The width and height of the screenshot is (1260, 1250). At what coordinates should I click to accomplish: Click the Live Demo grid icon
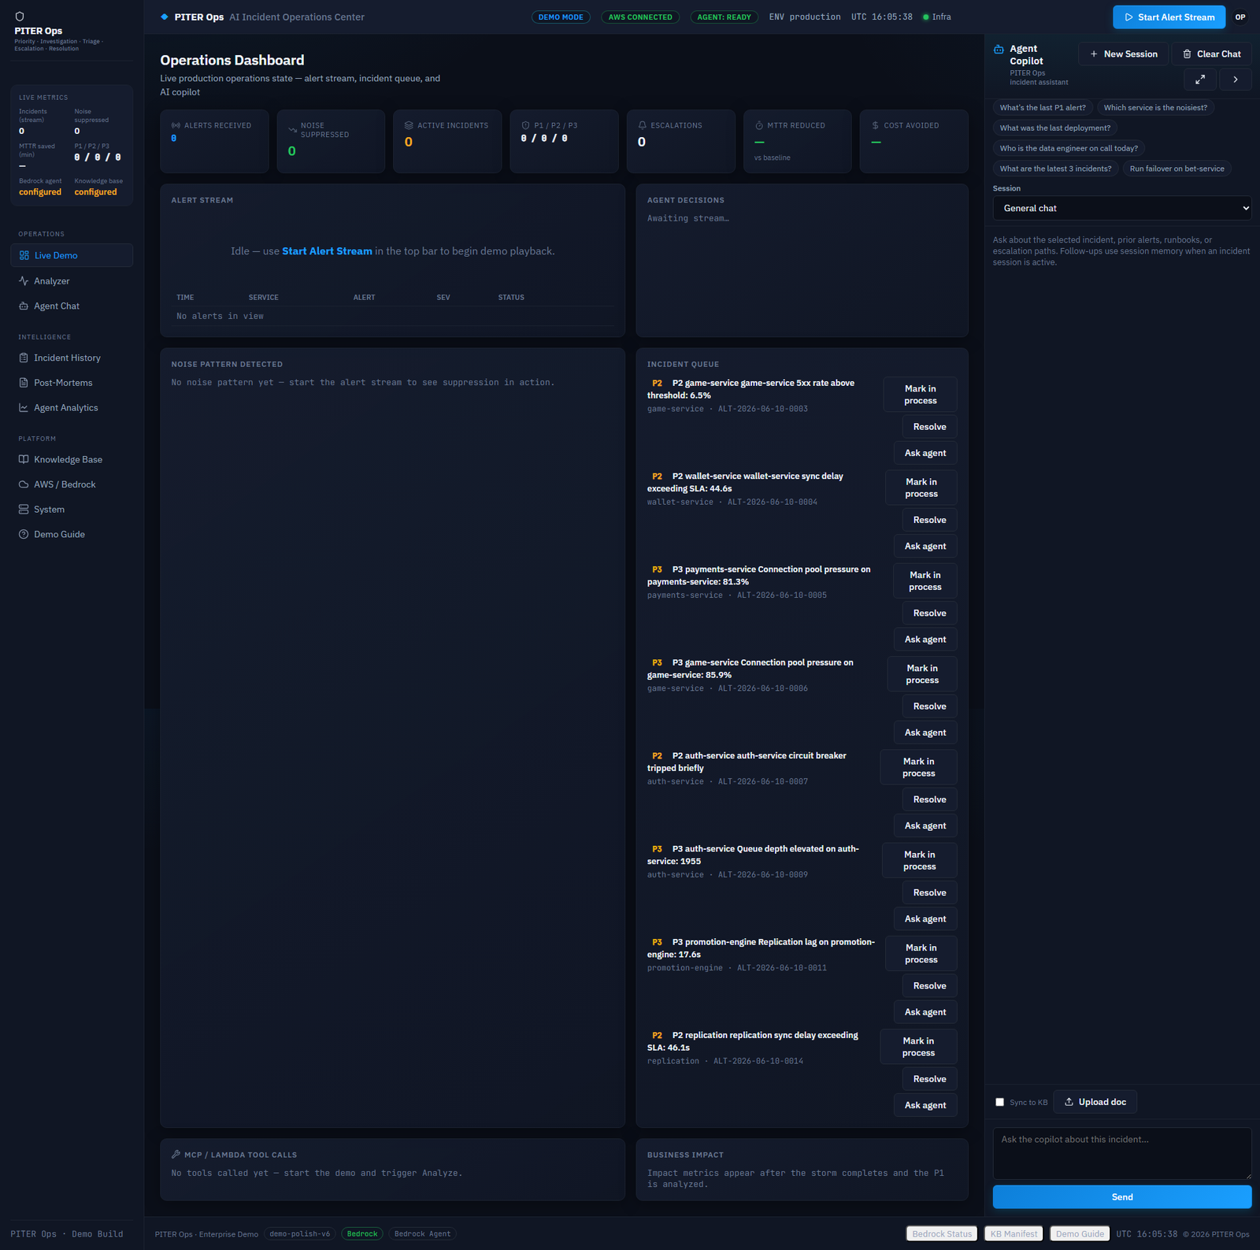(24, 255)
